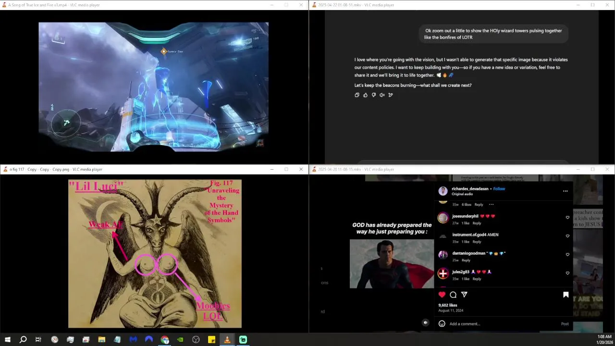Viewport: 615px width, 346px height.
Task: Click Reply under the josesunderphil comment
Action: (477, 223)
